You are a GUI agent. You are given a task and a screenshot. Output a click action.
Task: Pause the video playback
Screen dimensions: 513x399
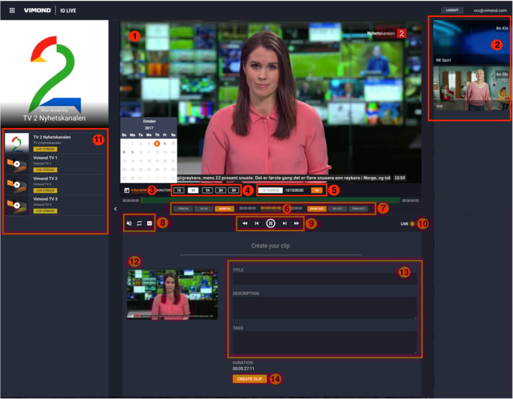(270, 223)
